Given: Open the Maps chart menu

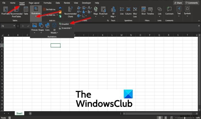Looking at the screenshot, I should [96, 12].
